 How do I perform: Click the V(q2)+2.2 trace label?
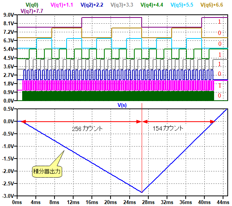tap(92, 5)
